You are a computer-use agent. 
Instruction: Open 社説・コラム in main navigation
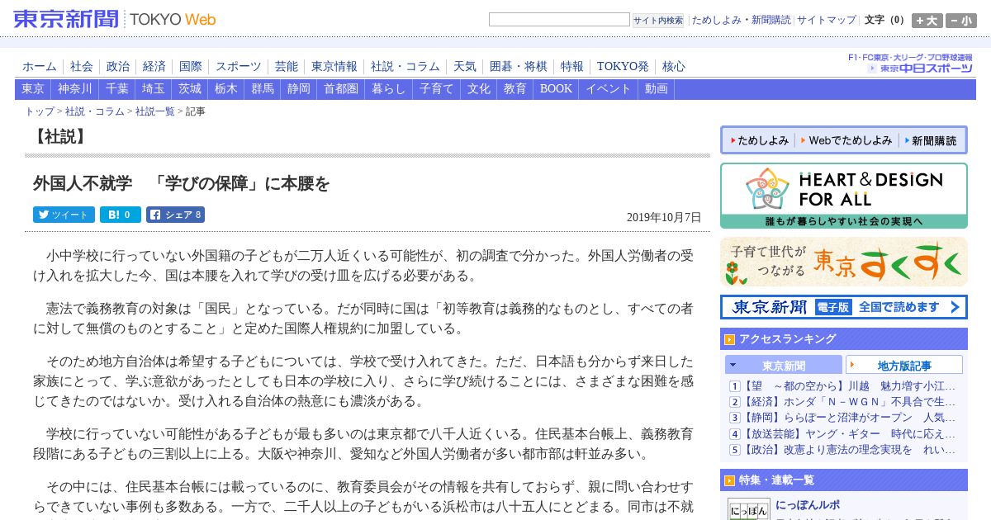coord(405,66)
